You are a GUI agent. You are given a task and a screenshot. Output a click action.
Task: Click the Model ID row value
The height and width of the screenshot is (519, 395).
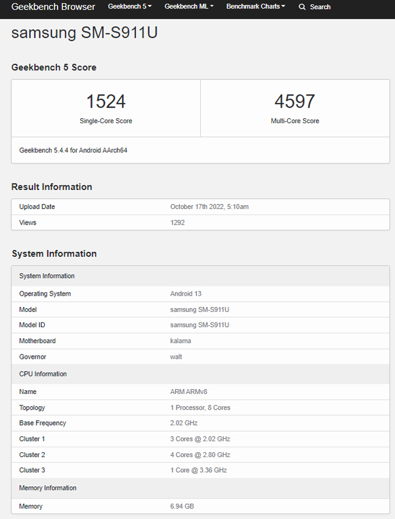coord(200,325)
